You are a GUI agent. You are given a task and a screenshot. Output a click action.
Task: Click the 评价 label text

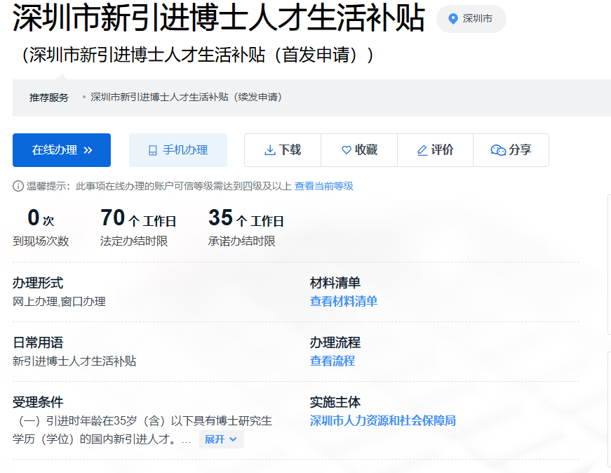442,149
